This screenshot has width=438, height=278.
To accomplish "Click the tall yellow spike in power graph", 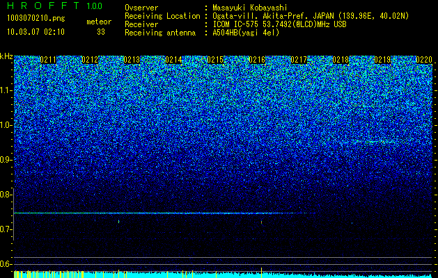I will 261,272.
